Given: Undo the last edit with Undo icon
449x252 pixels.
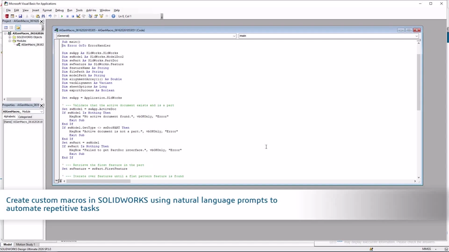Looking at the screenshot, I should [x=50, y=16].
